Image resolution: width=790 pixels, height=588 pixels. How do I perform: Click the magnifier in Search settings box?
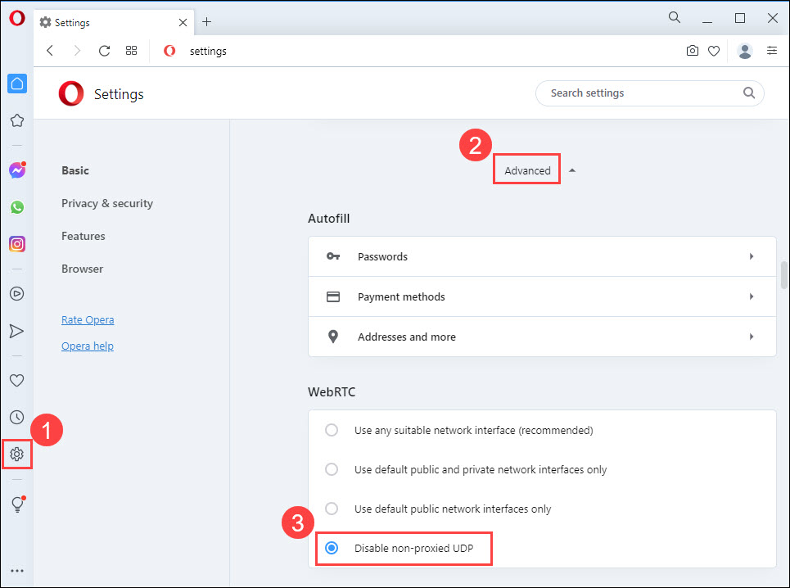tap(749, 93)
